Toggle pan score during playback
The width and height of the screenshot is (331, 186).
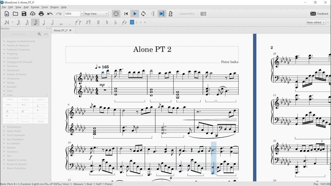click(x=162, y=14)
